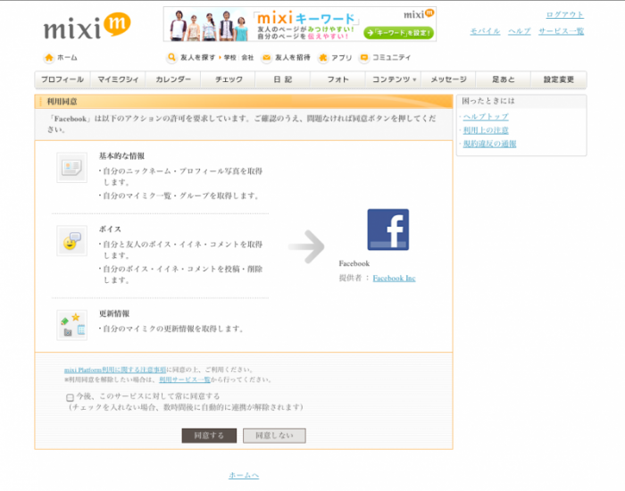625x491 pixels.
Task: Check 今後、このサービスに対して常に同意する checkbox
Action: pos(70,397)
